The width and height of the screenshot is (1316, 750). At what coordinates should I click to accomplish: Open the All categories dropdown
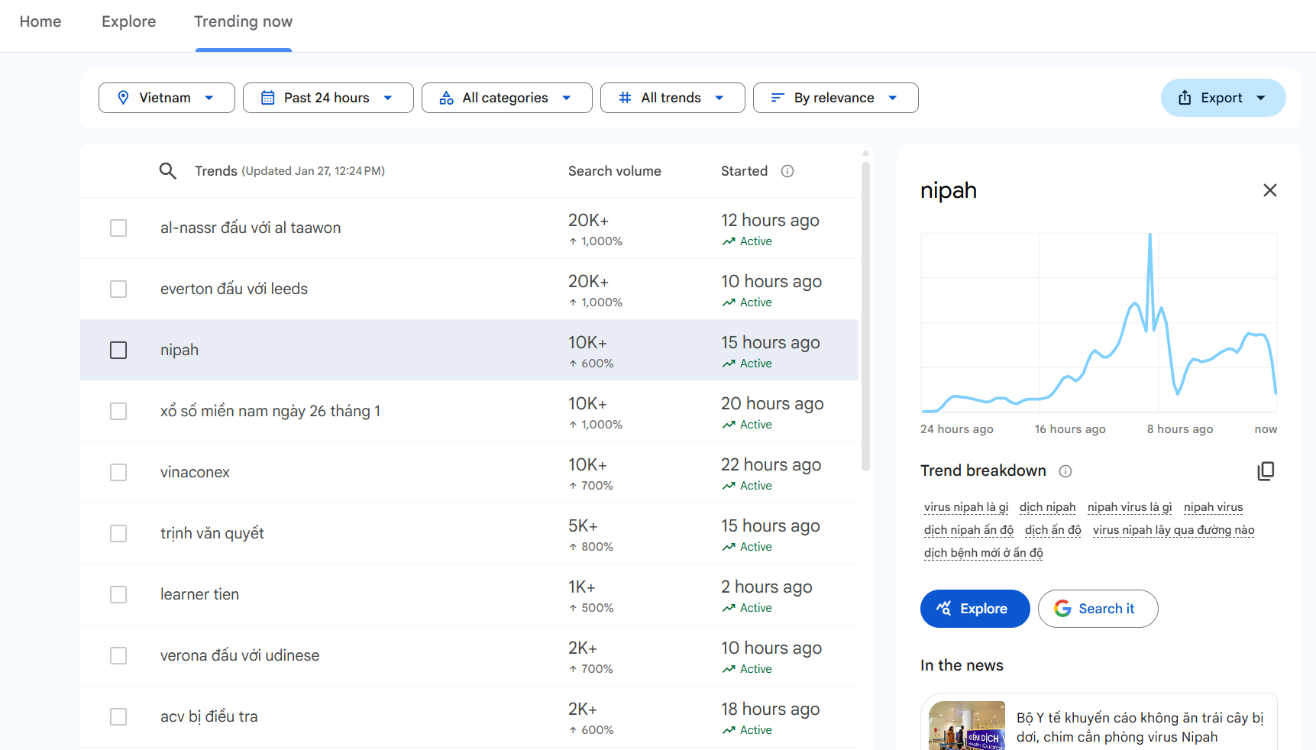[506, 98]
